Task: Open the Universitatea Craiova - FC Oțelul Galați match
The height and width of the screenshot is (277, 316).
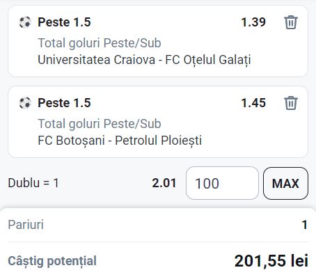Action: pos(144,60)
